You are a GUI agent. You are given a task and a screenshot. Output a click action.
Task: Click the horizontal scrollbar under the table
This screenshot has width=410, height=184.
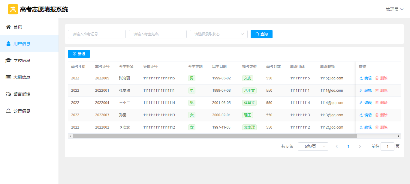(x=215, y=136)
